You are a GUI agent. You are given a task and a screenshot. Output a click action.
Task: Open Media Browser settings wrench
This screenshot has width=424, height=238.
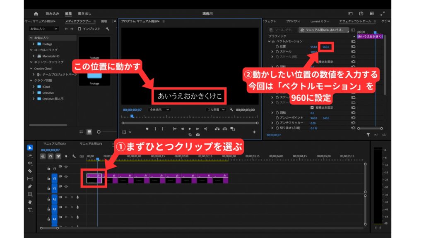coord(107,29)
